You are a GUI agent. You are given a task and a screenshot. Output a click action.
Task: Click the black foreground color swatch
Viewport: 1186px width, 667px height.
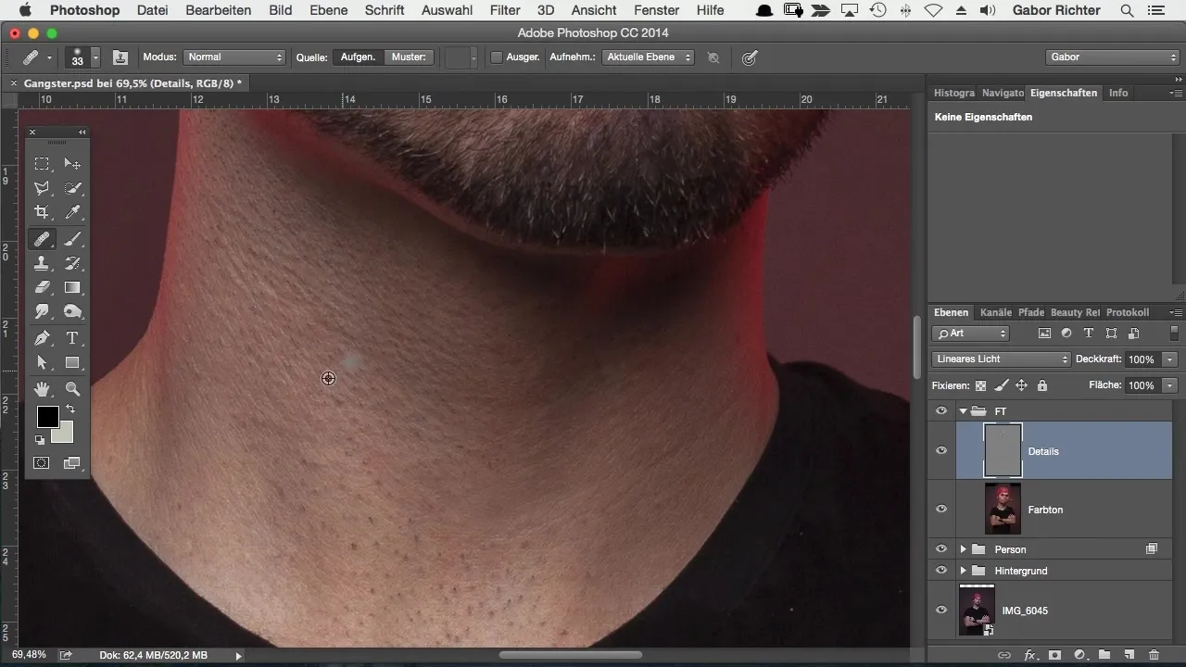[x=47, y=417]
